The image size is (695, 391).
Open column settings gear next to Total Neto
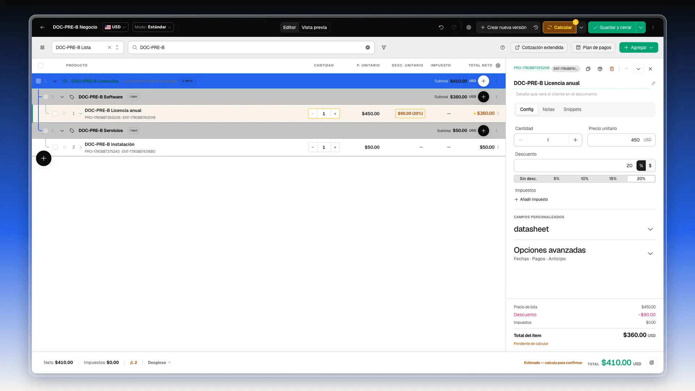(498, 66)
